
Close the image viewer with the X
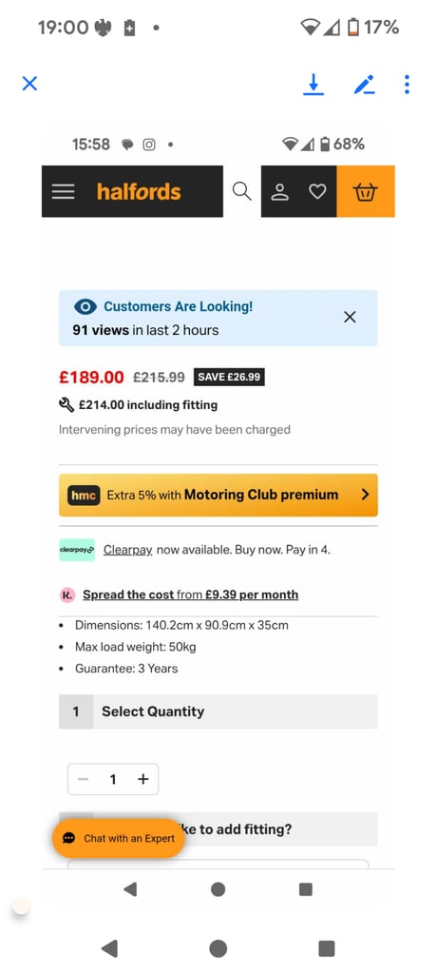[x=29, y=84]
